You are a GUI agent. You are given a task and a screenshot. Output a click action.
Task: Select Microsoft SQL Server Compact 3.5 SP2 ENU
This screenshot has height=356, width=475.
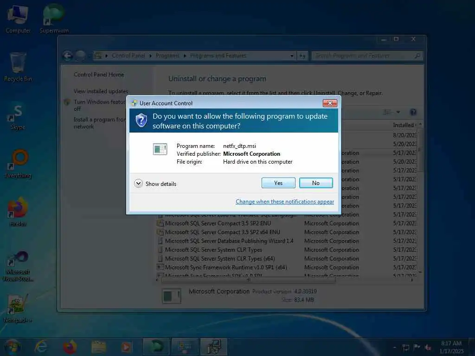click(x=287, y=223)
